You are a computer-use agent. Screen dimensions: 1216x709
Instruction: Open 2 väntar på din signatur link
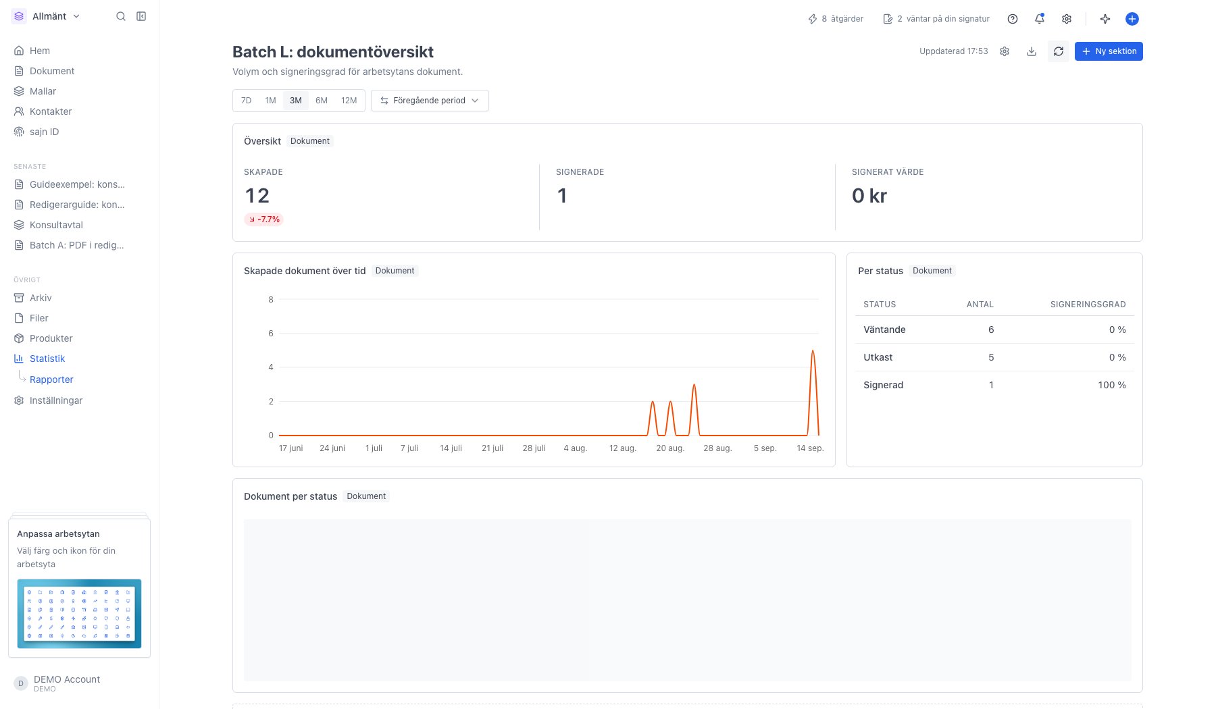936,19
